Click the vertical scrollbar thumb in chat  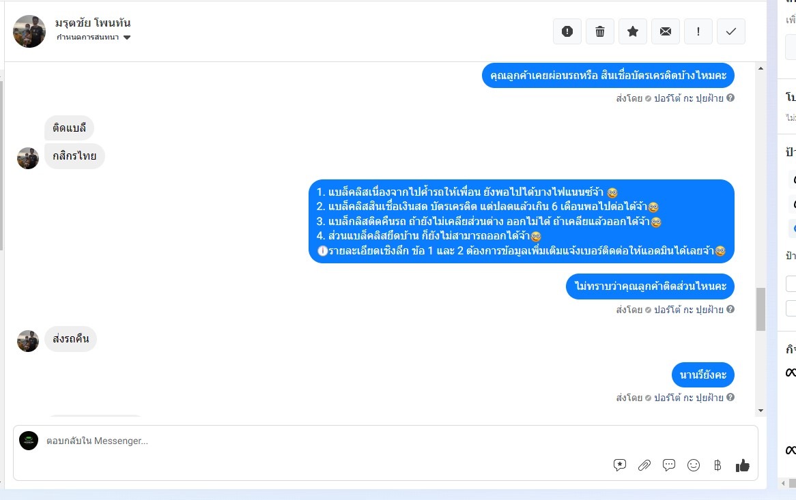[x=761, y=309]
